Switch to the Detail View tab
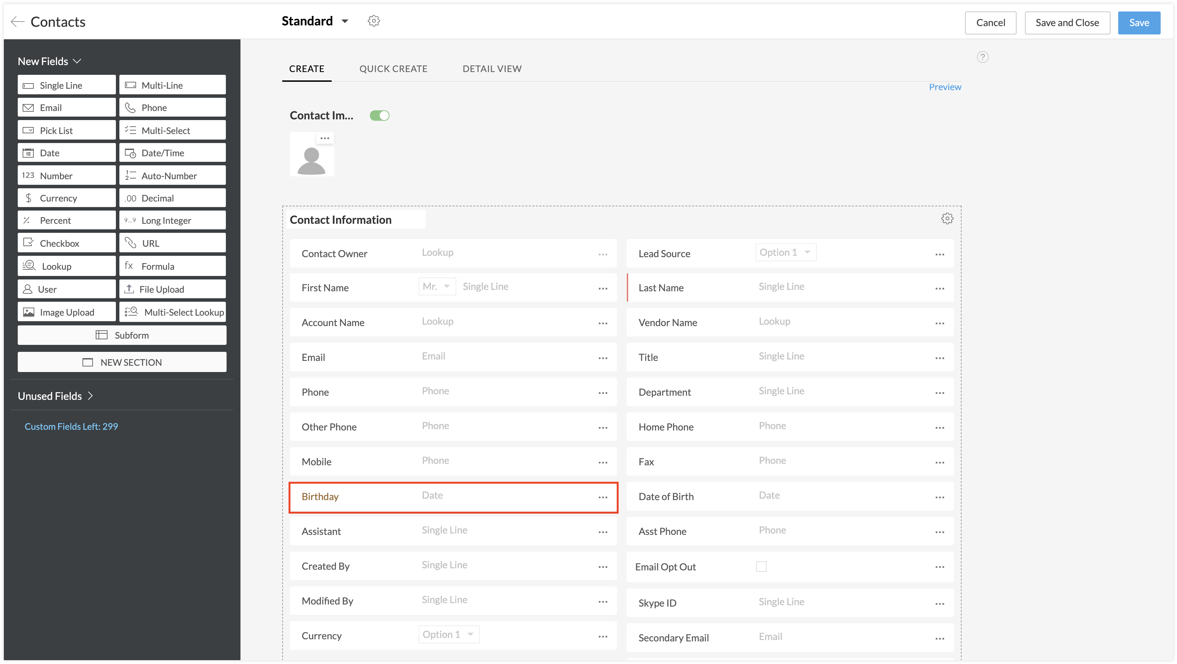Image resolution: width=1177 pixels, height=664 pixels. 492,69
